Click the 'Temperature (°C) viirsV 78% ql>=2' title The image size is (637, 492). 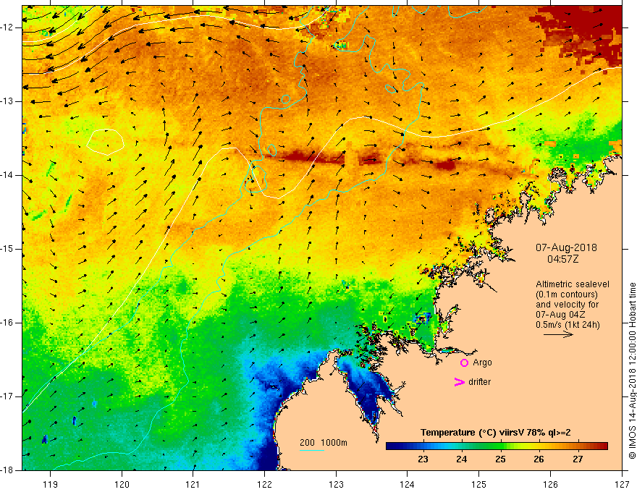click(x=496, y=433)
